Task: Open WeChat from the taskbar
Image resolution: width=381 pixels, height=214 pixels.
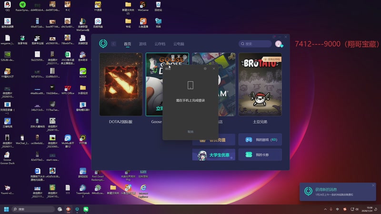Action: point(86,209)
